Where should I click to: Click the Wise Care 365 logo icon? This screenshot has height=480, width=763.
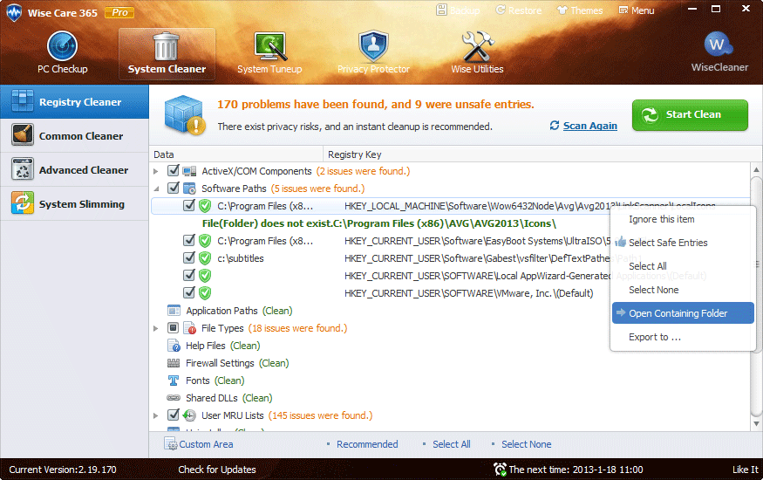click(14, 13)
